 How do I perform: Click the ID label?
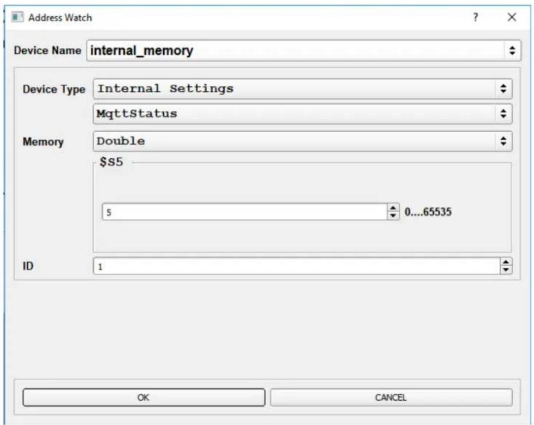point(28,266)
